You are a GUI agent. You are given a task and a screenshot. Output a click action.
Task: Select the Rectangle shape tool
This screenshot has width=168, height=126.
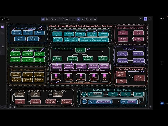click(x=59, y=19)
